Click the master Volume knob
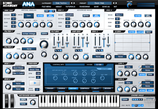 [130, 5]
